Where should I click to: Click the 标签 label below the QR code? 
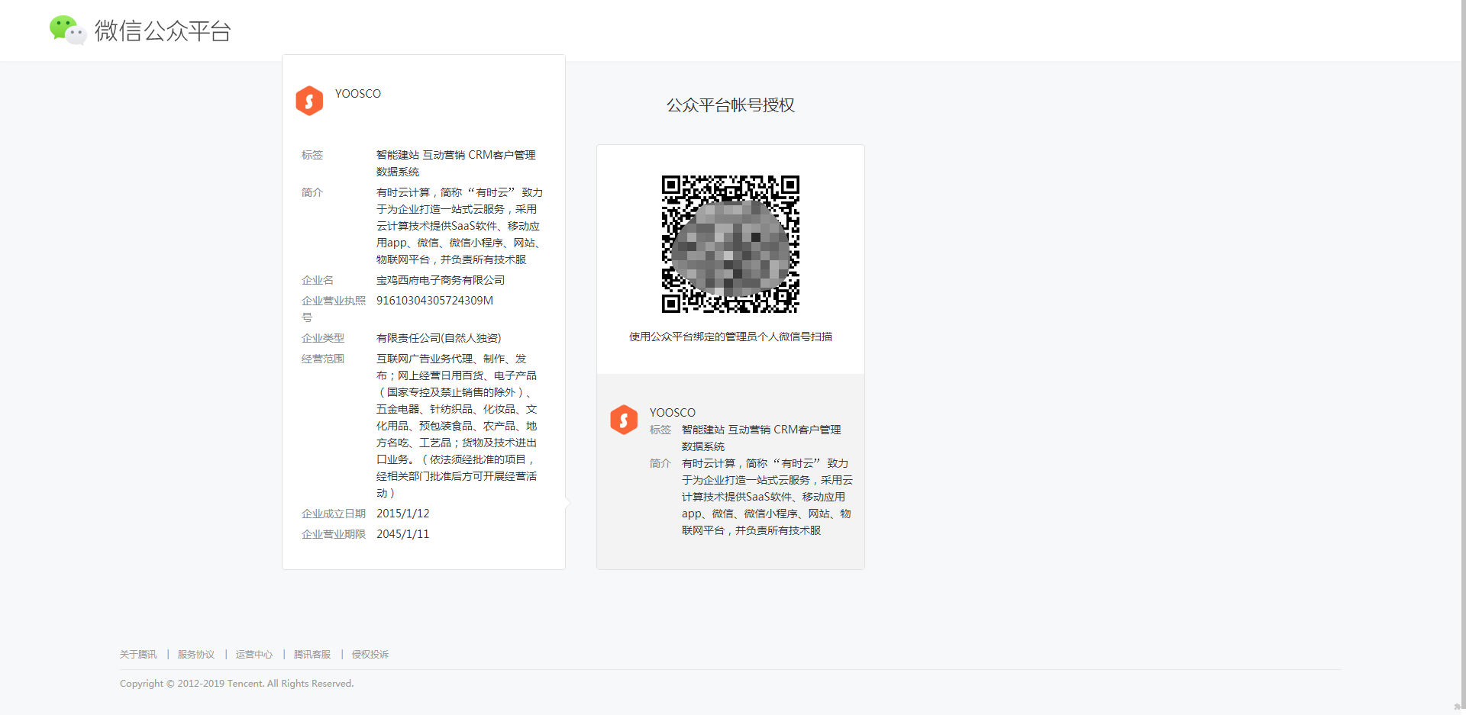(660, 430)
